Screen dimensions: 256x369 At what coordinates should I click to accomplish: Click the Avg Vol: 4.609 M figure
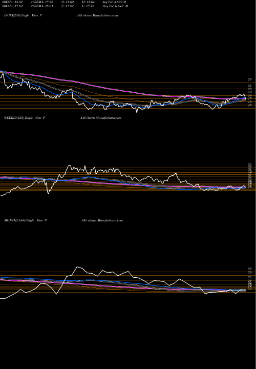click(x=114, y=2)
